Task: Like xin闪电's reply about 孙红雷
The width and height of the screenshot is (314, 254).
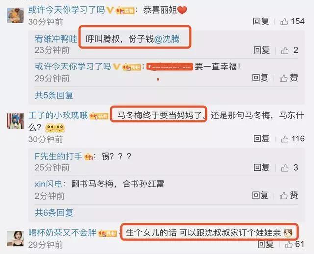Action: [289, 195]
